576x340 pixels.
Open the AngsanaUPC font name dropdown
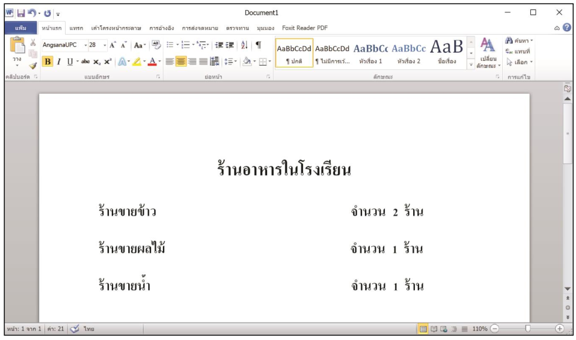click(x=85, y=45)
